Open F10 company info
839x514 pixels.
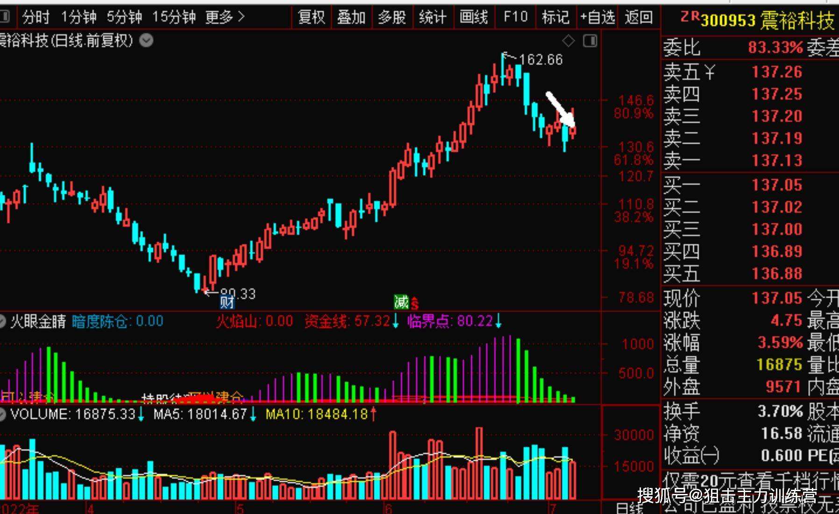(x=515, y=18)
